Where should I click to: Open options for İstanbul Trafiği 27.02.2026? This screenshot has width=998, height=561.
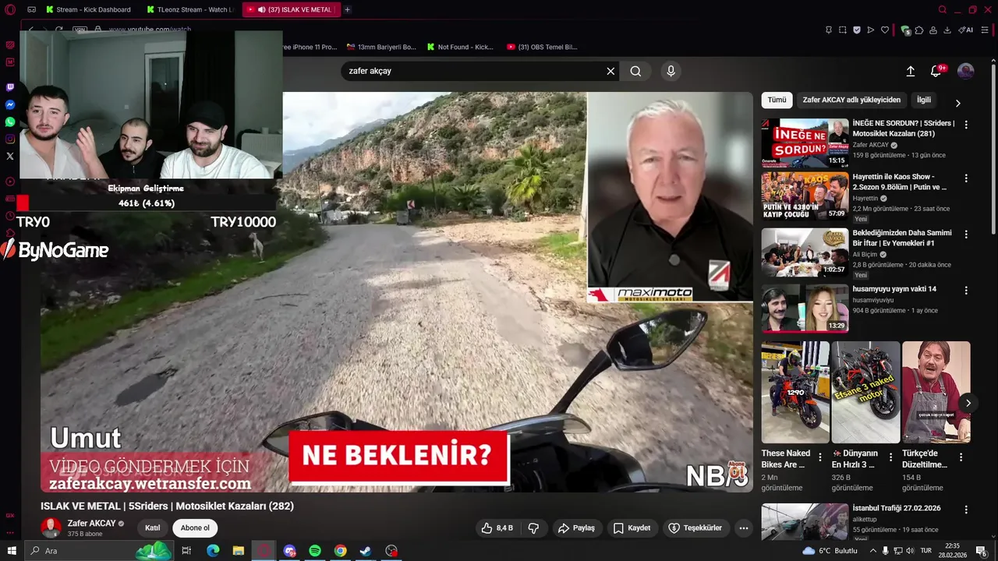click(x=966, y=510)
